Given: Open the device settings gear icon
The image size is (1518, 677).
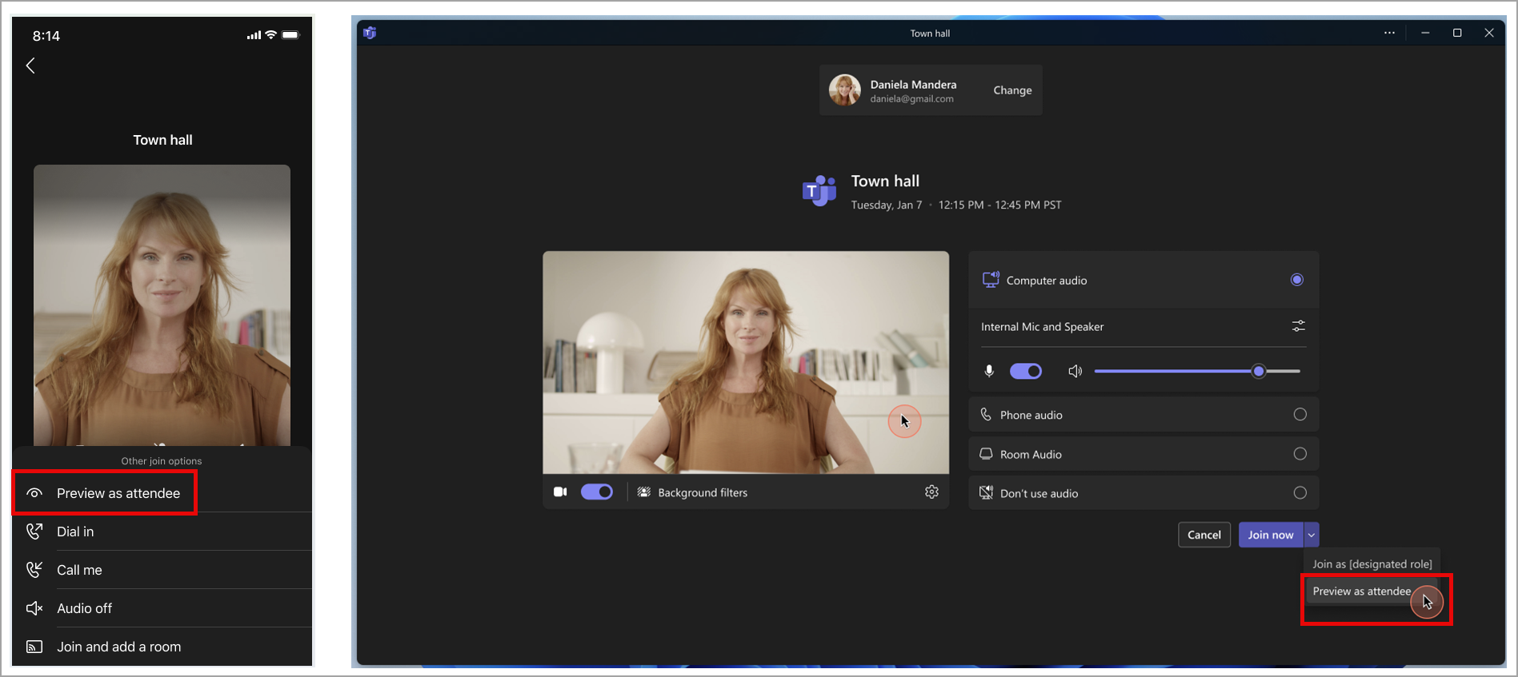Looking at the screenshot, I should click(931, 492).
